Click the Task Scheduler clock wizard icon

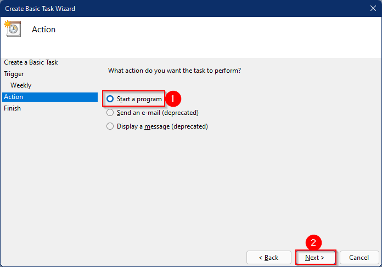13,28
